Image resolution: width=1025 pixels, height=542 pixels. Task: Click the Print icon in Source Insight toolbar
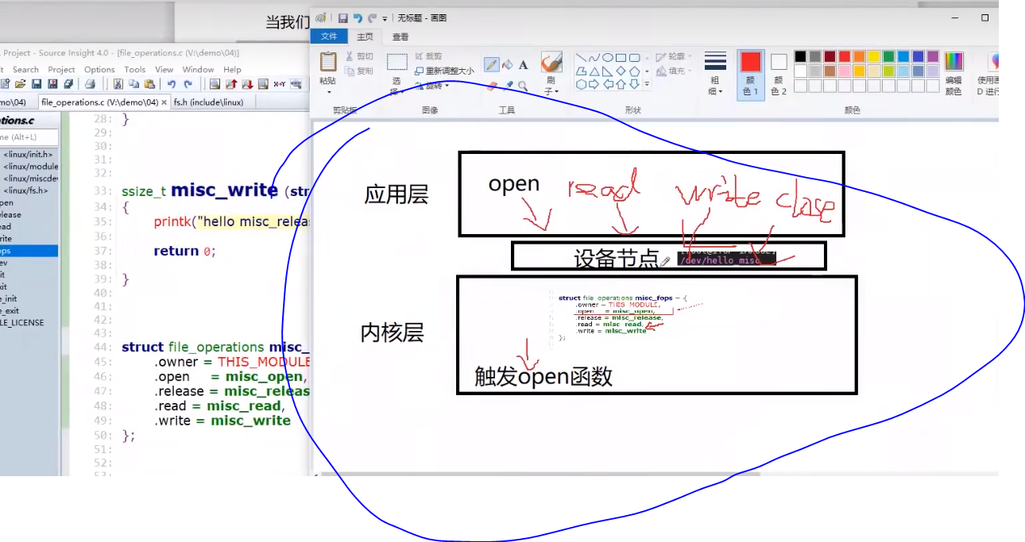click(90, 84)
